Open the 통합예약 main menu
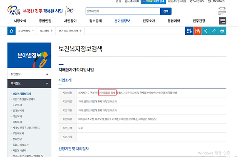Screen dimensions: 238x157 point(174,21)
